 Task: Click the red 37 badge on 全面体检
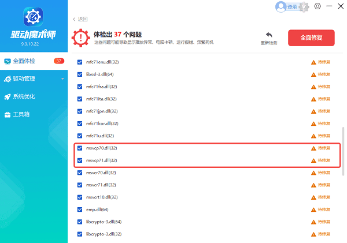59,61
